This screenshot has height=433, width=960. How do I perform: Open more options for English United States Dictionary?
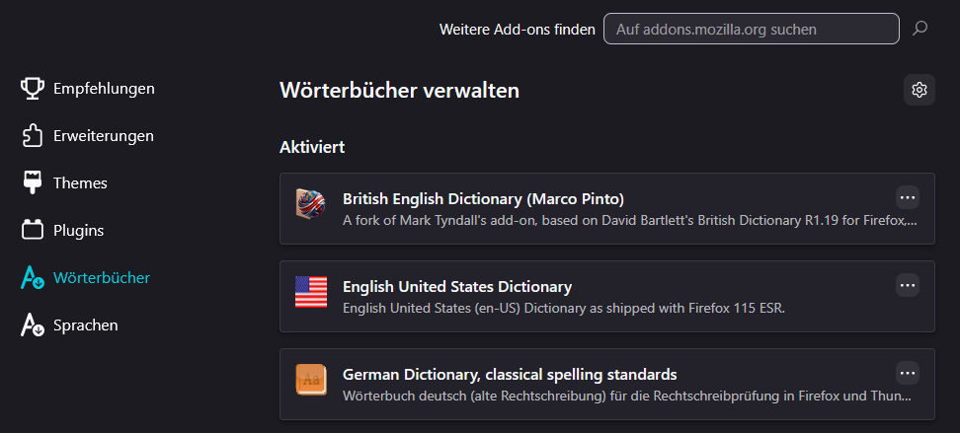pos(908,285)
